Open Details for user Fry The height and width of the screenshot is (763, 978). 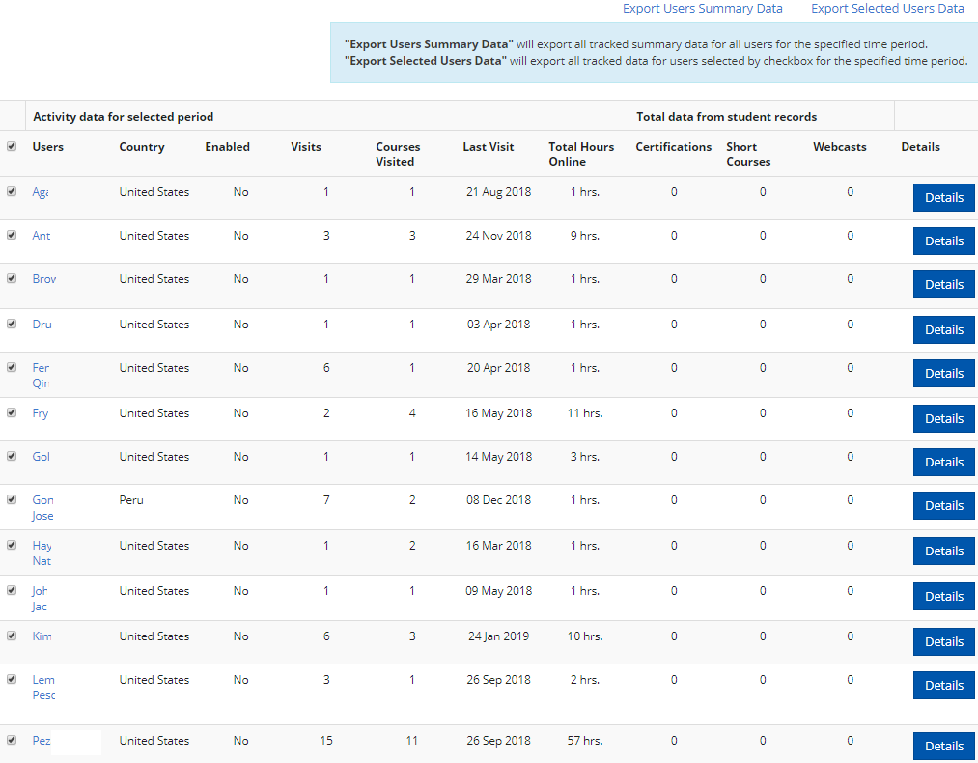[943, 419]
